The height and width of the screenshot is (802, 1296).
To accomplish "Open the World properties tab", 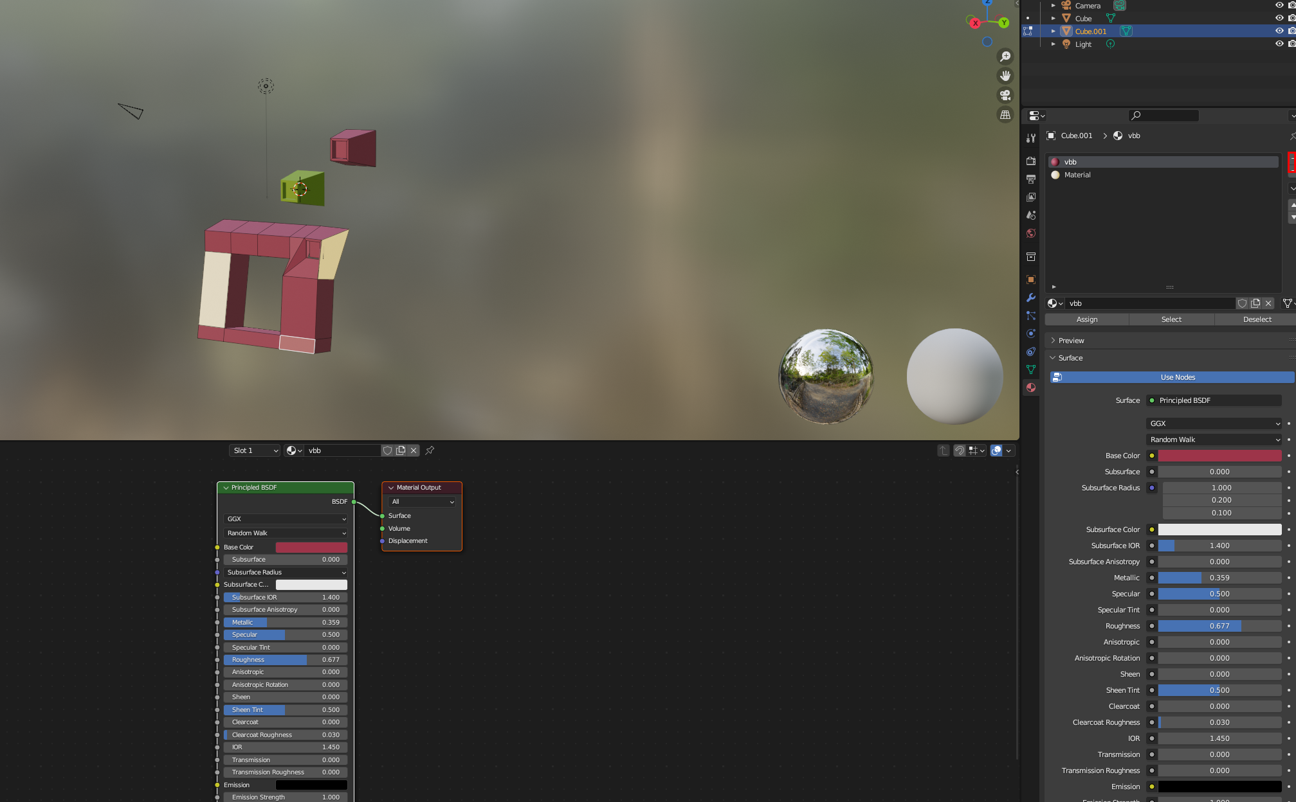I will pyautogui.click(x=1031, y=233).
